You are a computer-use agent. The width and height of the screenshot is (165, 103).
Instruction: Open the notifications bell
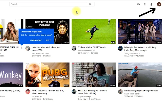(151, 4)
